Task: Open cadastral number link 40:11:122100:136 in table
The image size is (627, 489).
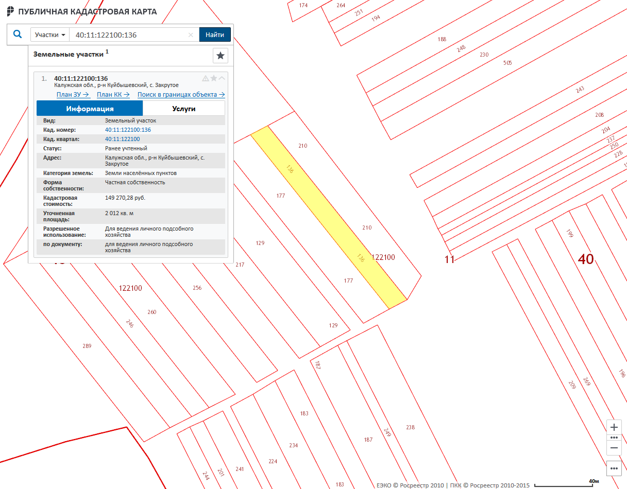Action: 128,130
